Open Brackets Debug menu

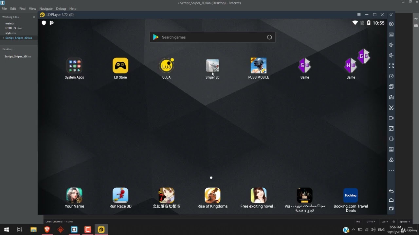point(61,8)
